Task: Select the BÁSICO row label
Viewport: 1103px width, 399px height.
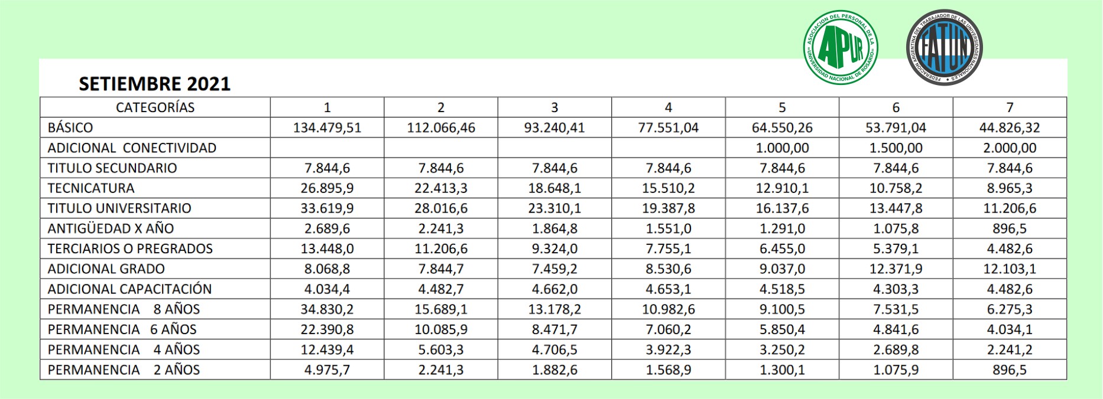Action: [x=70, y=127]
